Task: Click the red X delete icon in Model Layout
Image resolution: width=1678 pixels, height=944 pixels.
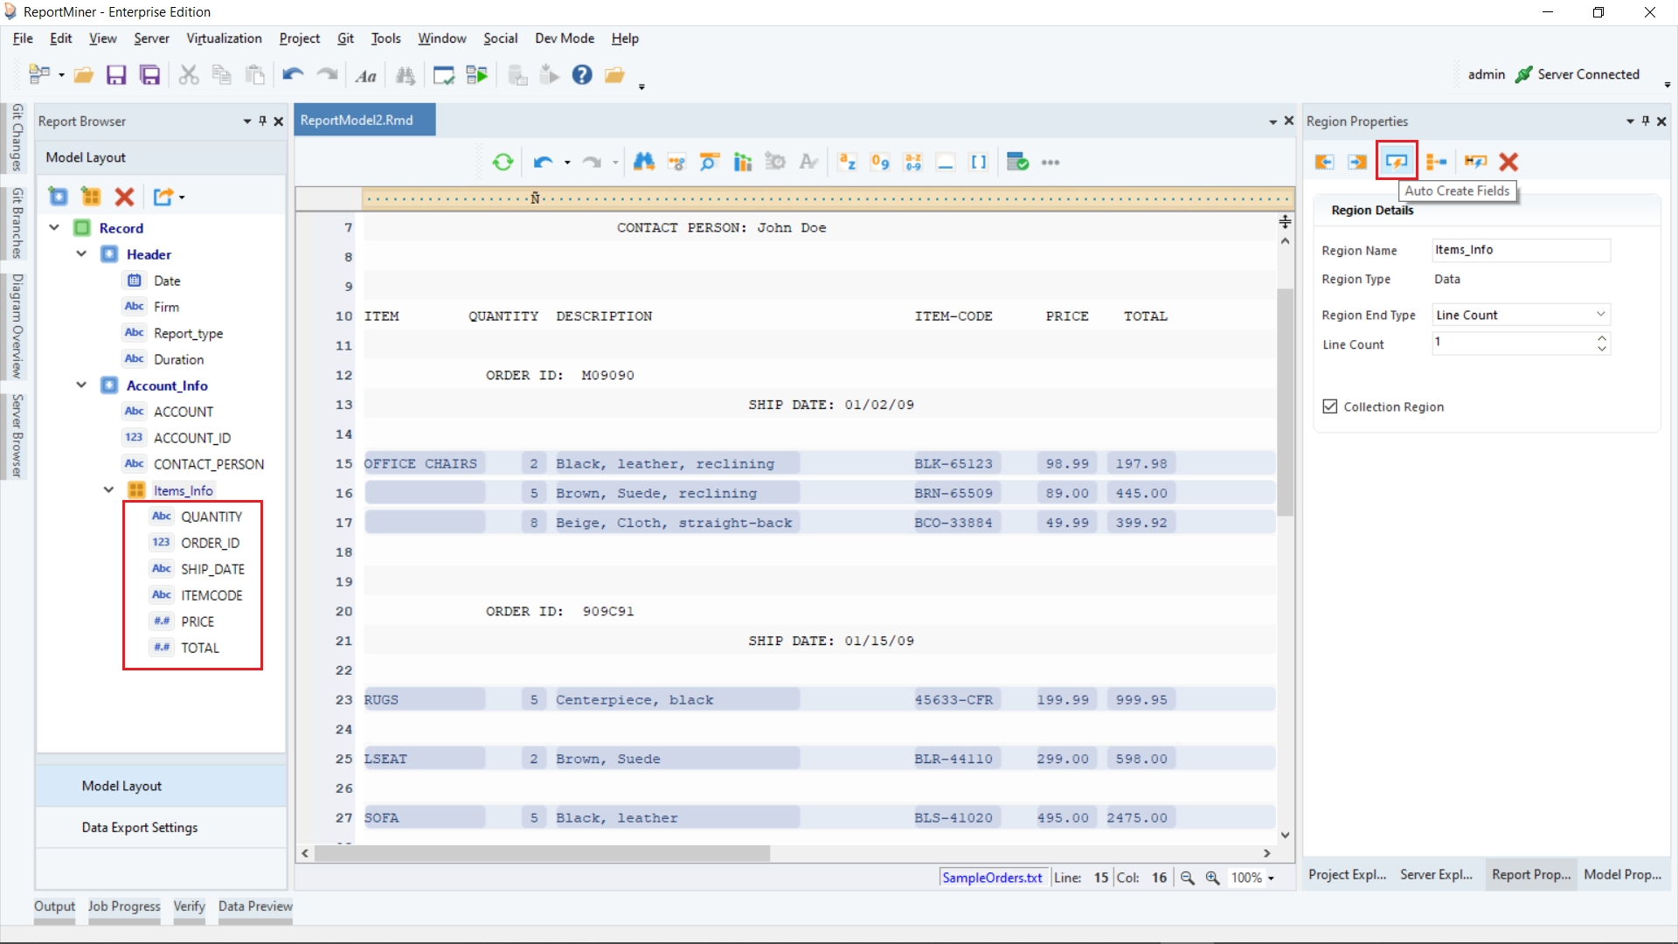Action: click(124, 197)
